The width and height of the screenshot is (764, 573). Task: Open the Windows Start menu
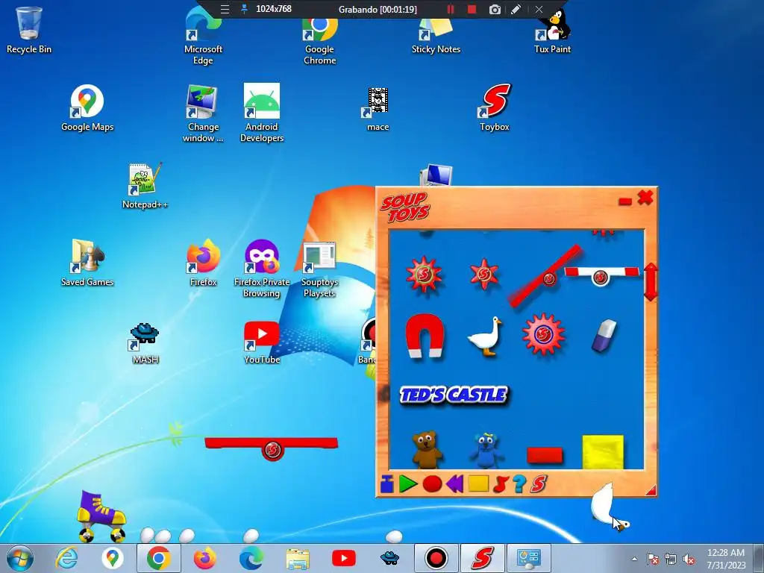click(20, 558)
